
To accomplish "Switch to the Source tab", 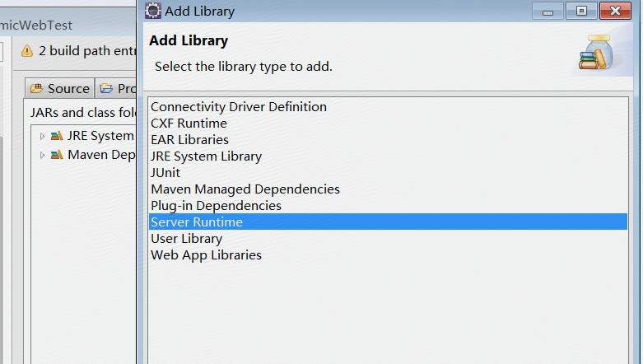I will click(x=60, y=88).
